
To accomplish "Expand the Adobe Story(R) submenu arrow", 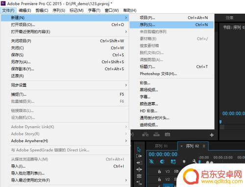I will pos(126,134).
